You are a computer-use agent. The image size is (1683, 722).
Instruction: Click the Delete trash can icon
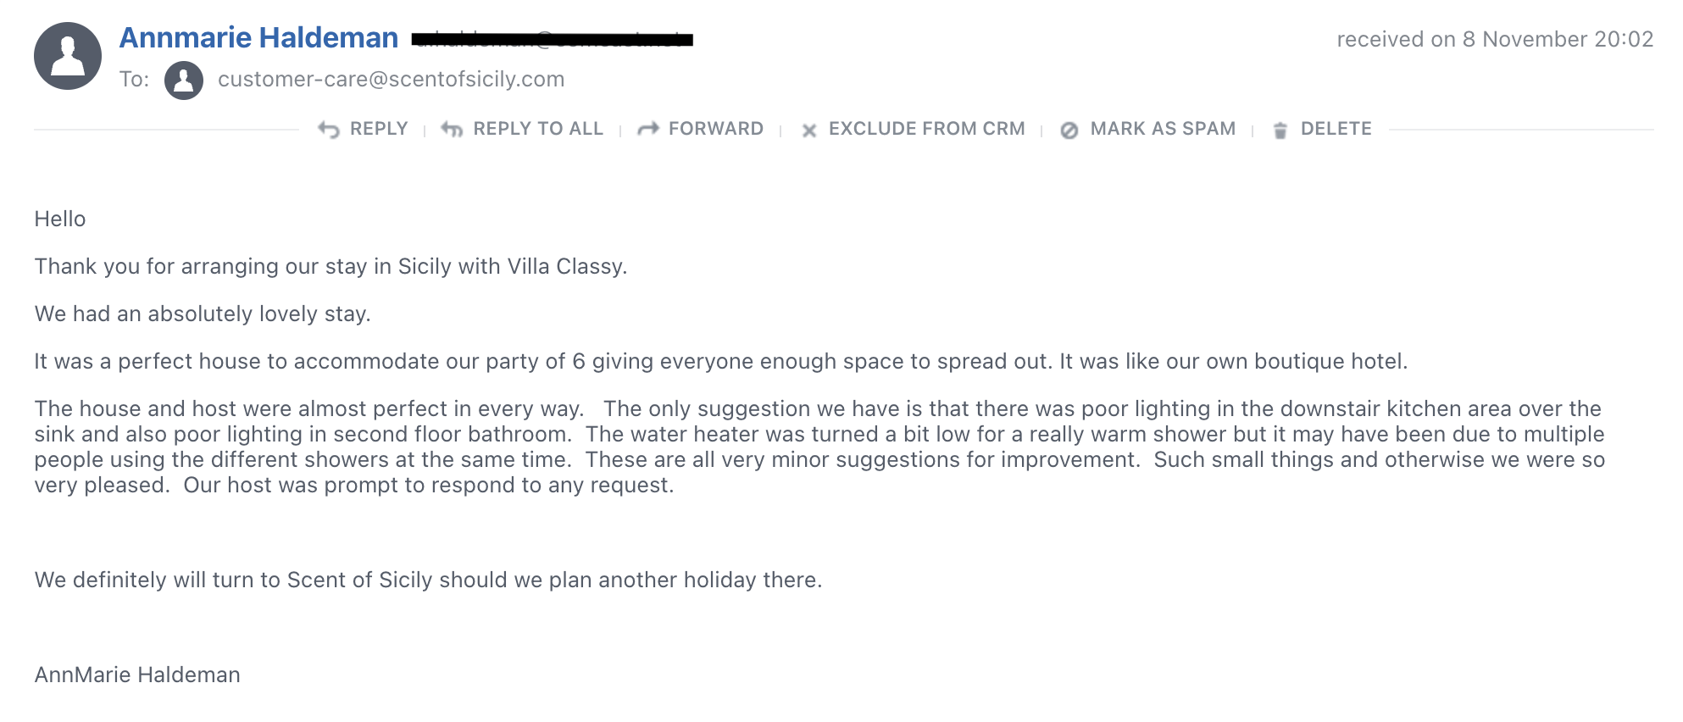(1280, 131)
